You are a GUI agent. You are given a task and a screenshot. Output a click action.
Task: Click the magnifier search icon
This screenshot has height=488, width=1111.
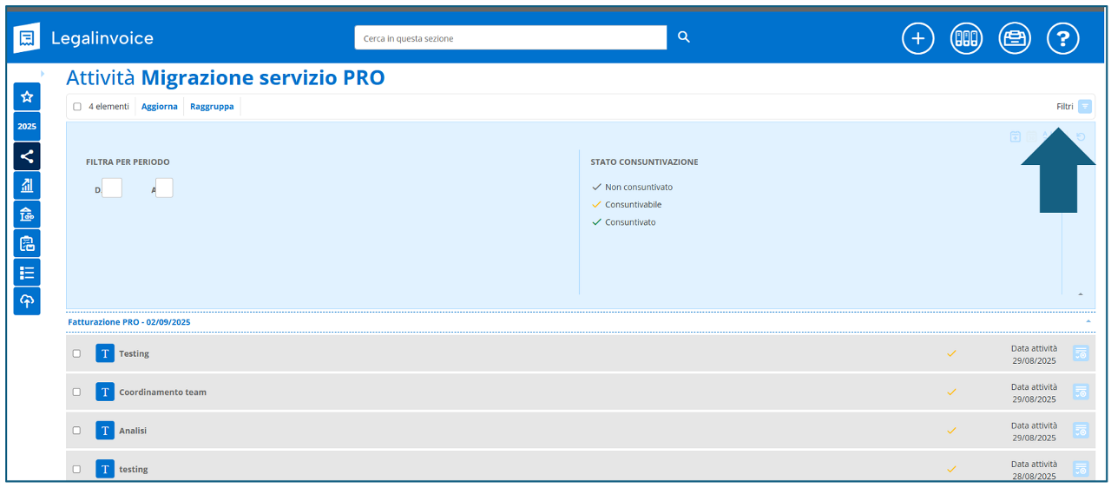tap(684, 37)
